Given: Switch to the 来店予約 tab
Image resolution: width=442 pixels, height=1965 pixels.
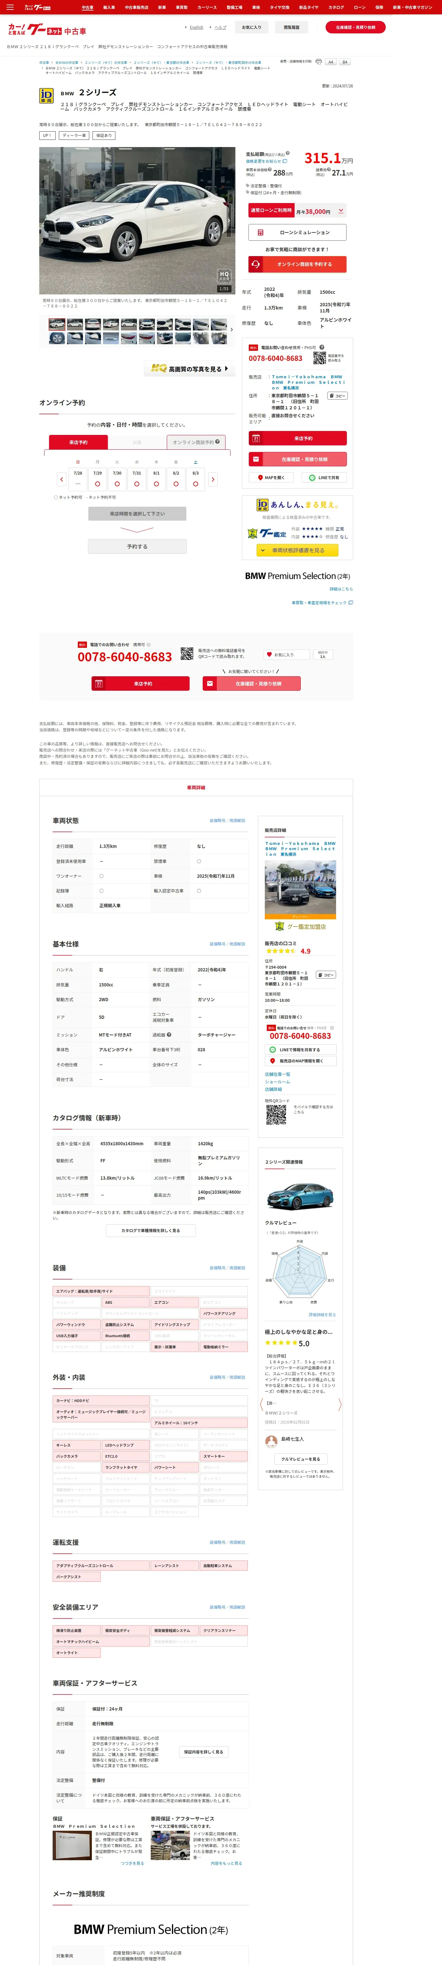Looking at the screenshot, I should (x=78, y=442).
